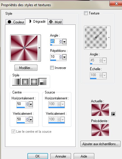Screen dimensions: 122x159
Task: Select the linear gradient style icon
Action: click(x=16, y=82)
